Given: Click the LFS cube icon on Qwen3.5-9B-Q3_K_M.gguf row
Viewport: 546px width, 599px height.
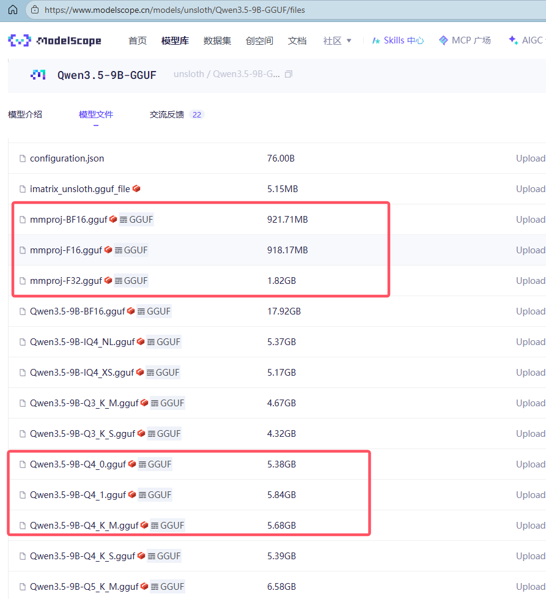Looking at the screenshot, I should pos(144,402).
